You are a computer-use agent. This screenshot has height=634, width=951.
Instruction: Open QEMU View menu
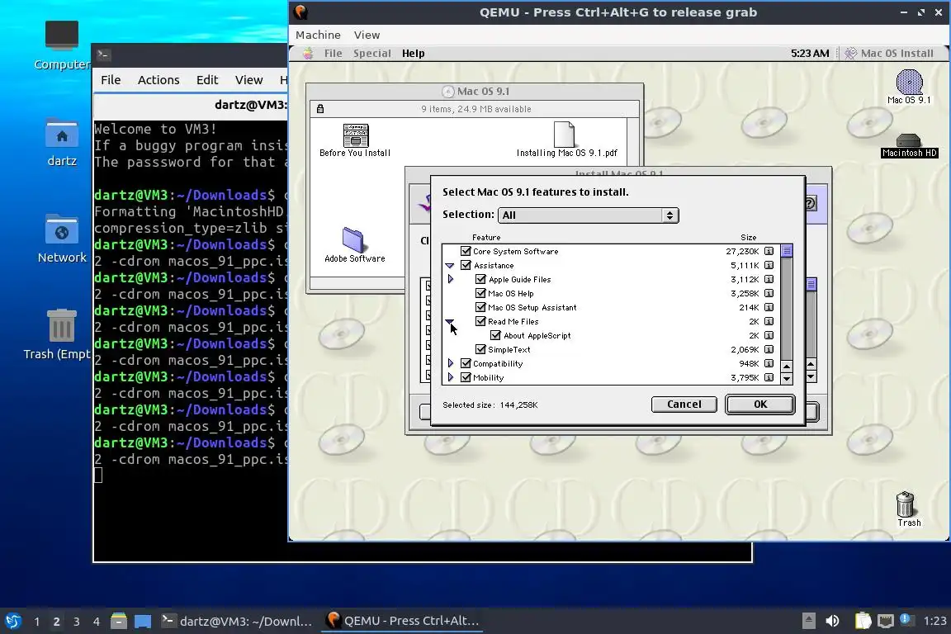click(x=367, y=35)
